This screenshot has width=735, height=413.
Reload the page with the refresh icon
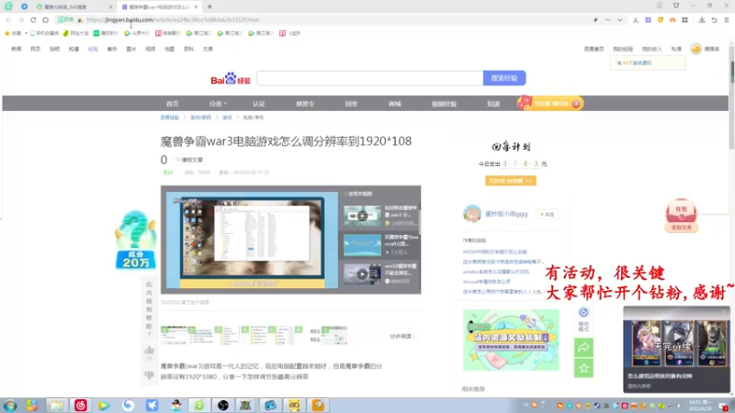(x=33, y=20)
